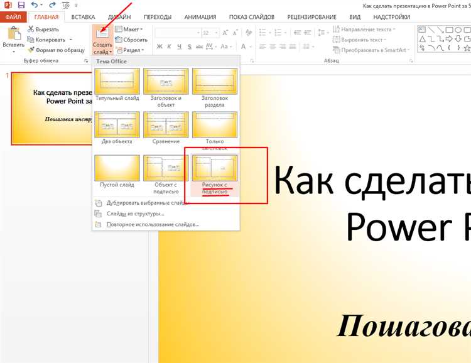Image resolution: width=471 pixels, height=363 pixels.
Task: Click the Paste clipboard icon
Action: 14,33
